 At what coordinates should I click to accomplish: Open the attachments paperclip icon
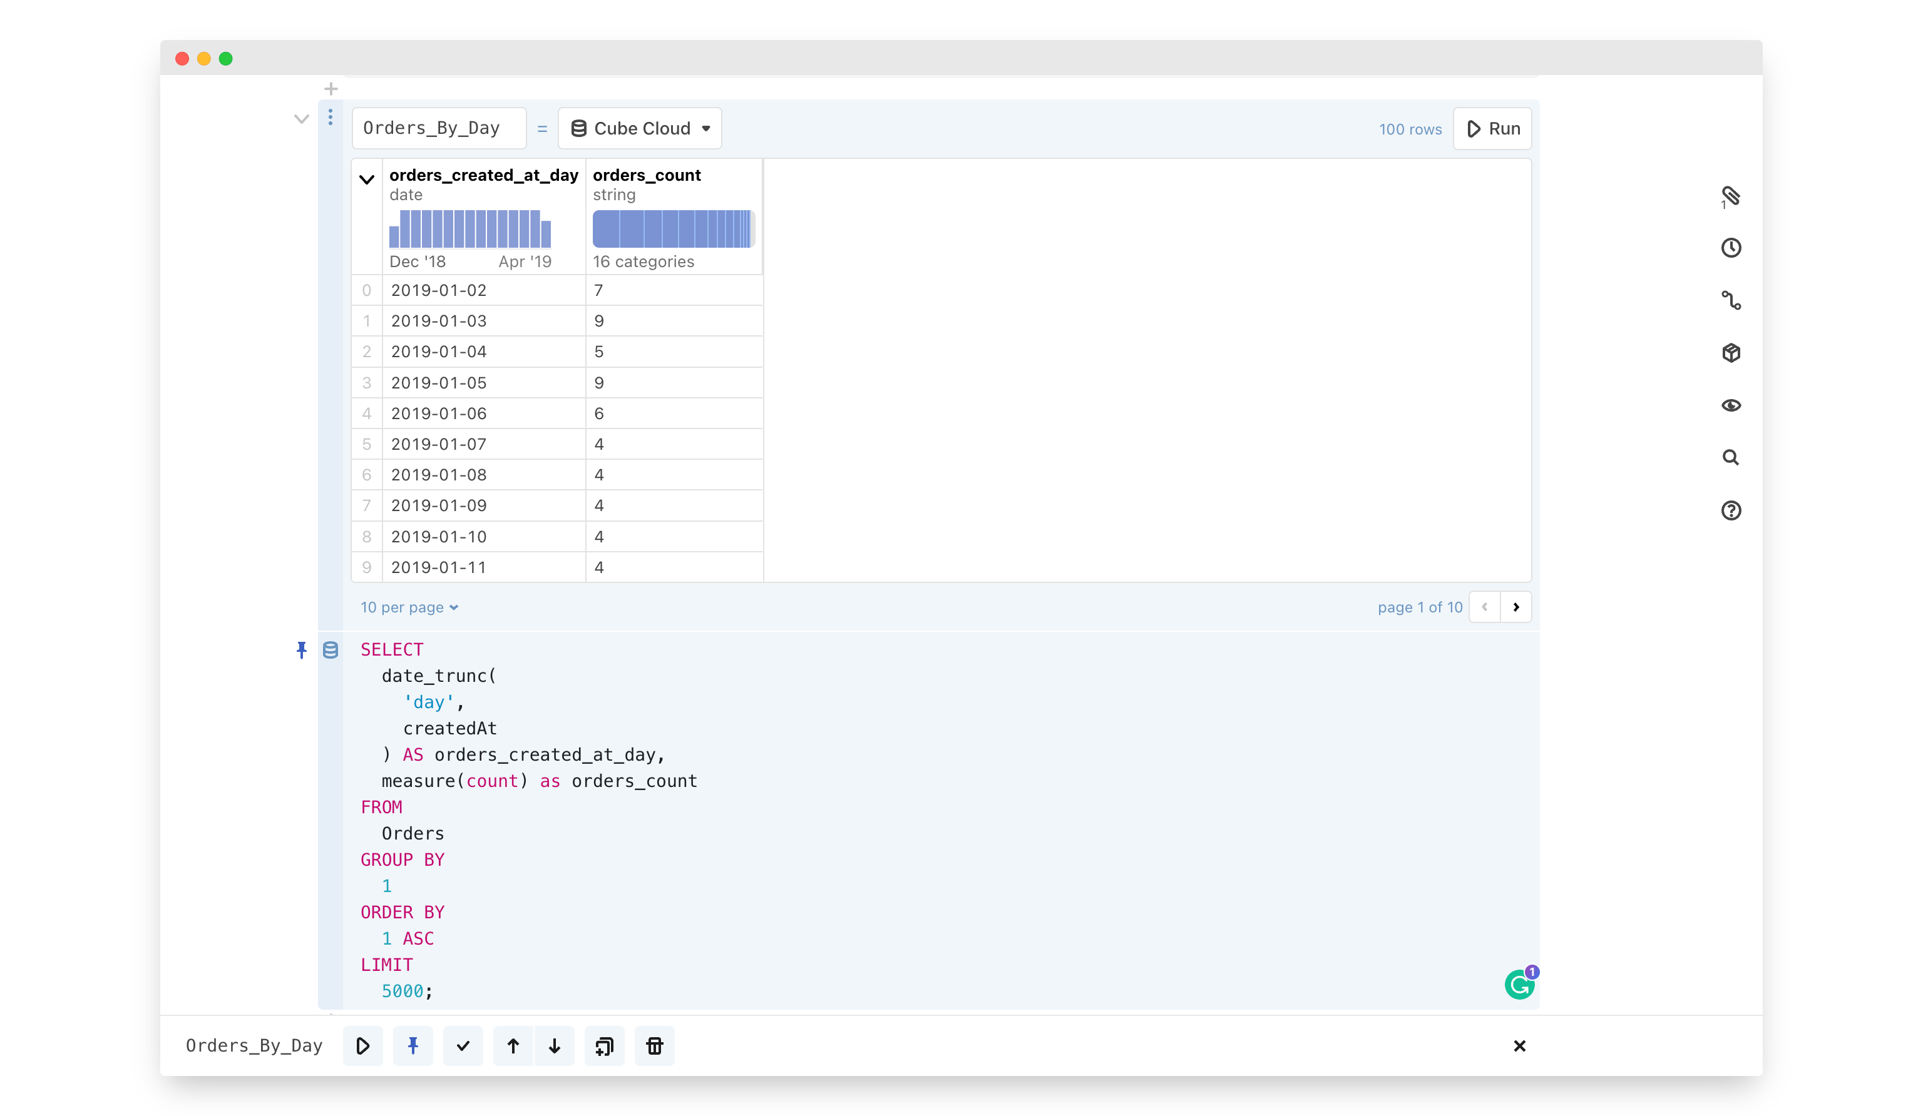[1730, 197]
